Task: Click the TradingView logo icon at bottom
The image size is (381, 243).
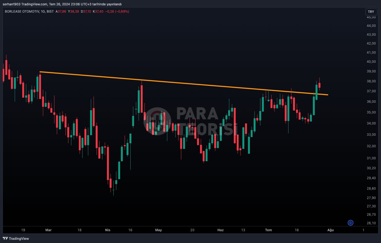Action: pos(5,238)
